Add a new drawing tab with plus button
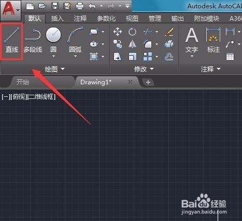The width and height of the screenshot is (242, 221). (148, 82)
